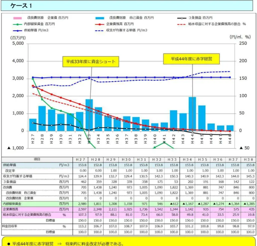Click the 企業債残高 table row label
The width and height of the screenshot is (257, 246).
11,209
